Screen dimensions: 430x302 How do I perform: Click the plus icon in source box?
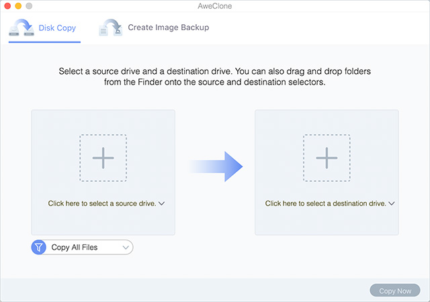click(x=103, y=158)
